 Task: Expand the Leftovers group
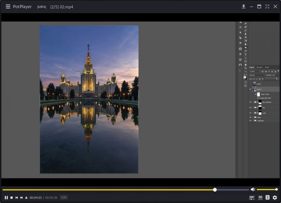tap(253, 121)
